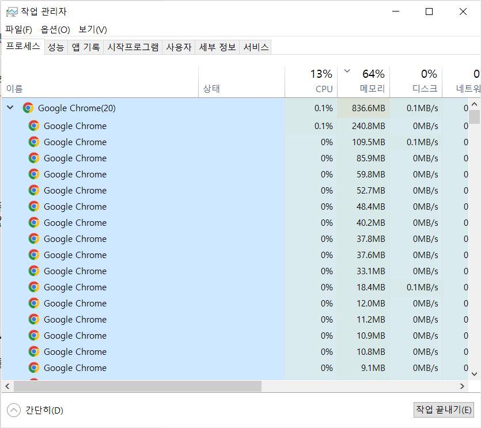
Task: Click the 240.8MB memory value
Action: point(369,126)
